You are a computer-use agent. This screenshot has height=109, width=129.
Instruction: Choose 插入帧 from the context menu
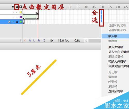(x=115, y=36)
